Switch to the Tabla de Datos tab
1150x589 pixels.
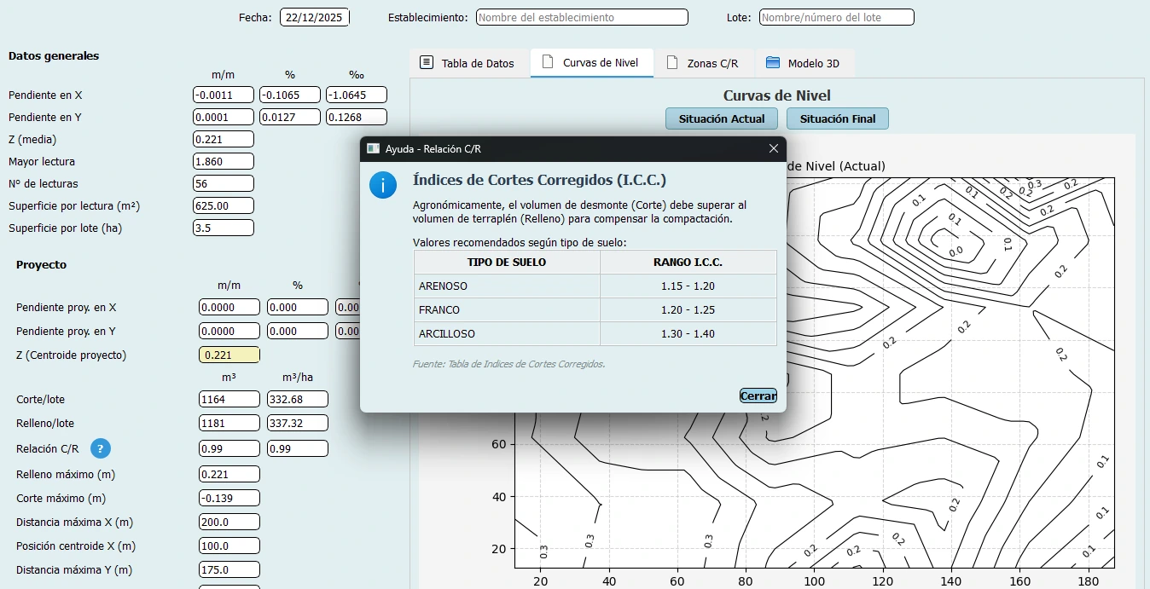(477, 64)
